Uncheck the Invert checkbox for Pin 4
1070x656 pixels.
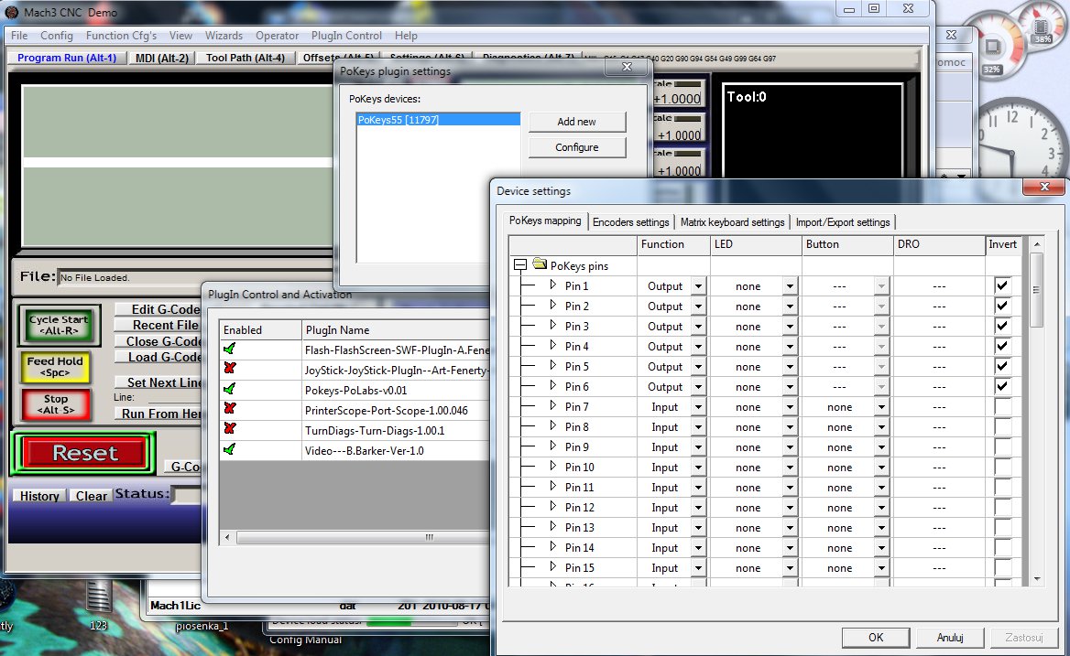[x=1002, y=346]
